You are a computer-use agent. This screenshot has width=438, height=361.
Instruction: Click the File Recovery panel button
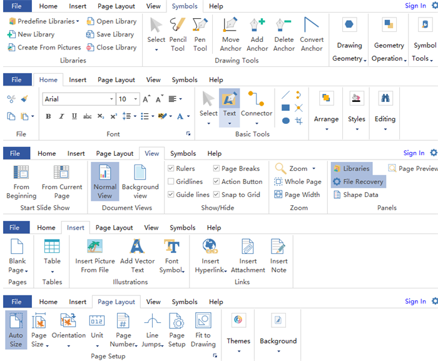coord(358,181)
